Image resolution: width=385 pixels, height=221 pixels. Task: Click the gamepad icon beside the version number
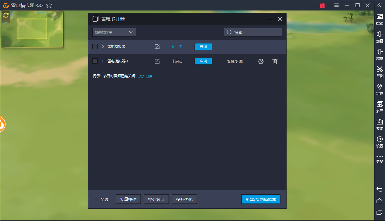(x=49, y=5)
